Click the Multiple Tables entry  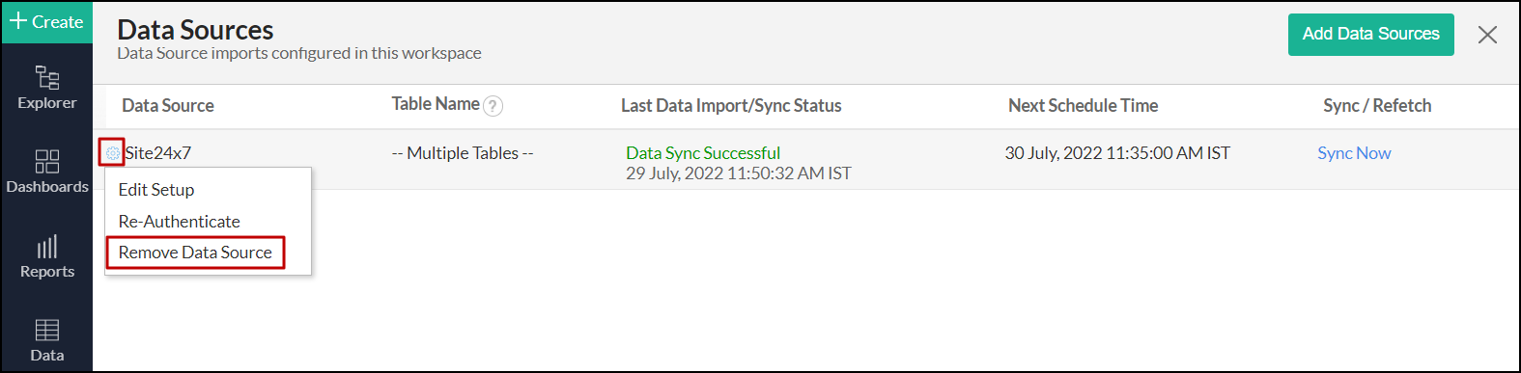[463, 153]
